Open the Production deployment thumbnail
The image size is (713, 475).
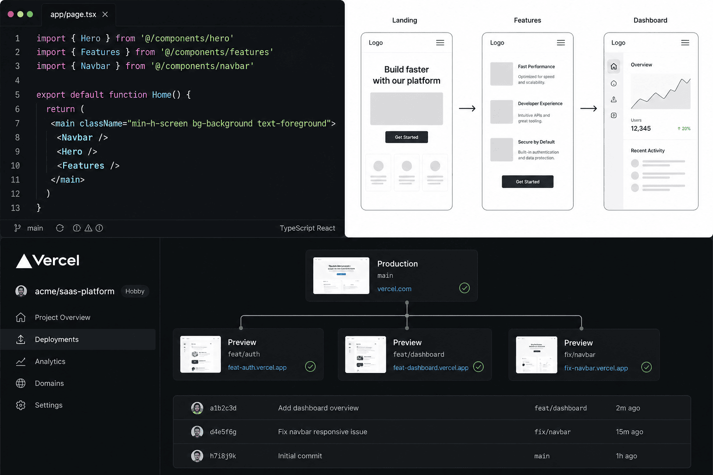341,276
